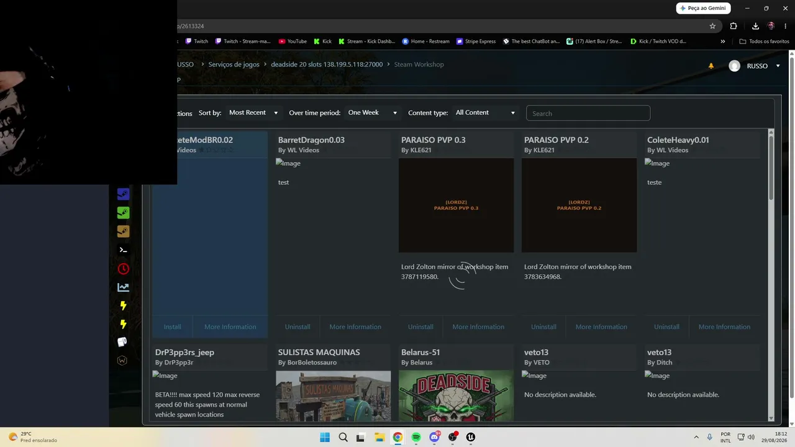Open the Home - Restream bookmark

(425, 42)
